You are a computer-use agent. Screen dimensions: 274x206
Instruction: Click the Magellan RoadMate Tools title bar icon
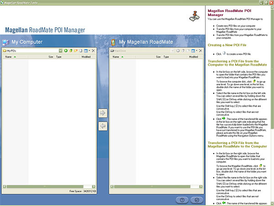coord(2,3)
